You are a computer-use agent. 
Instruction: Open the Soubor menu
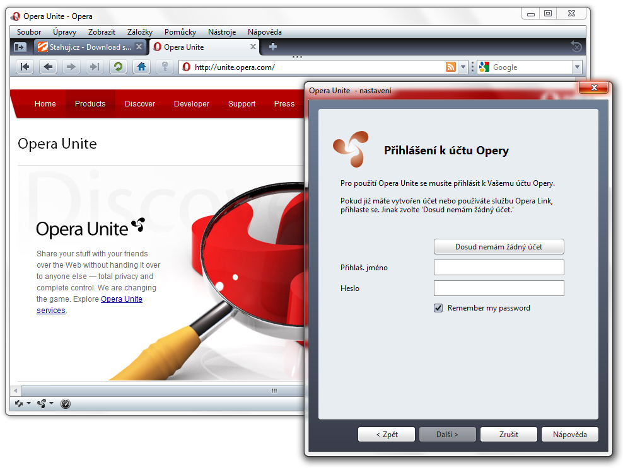(29, 32)
